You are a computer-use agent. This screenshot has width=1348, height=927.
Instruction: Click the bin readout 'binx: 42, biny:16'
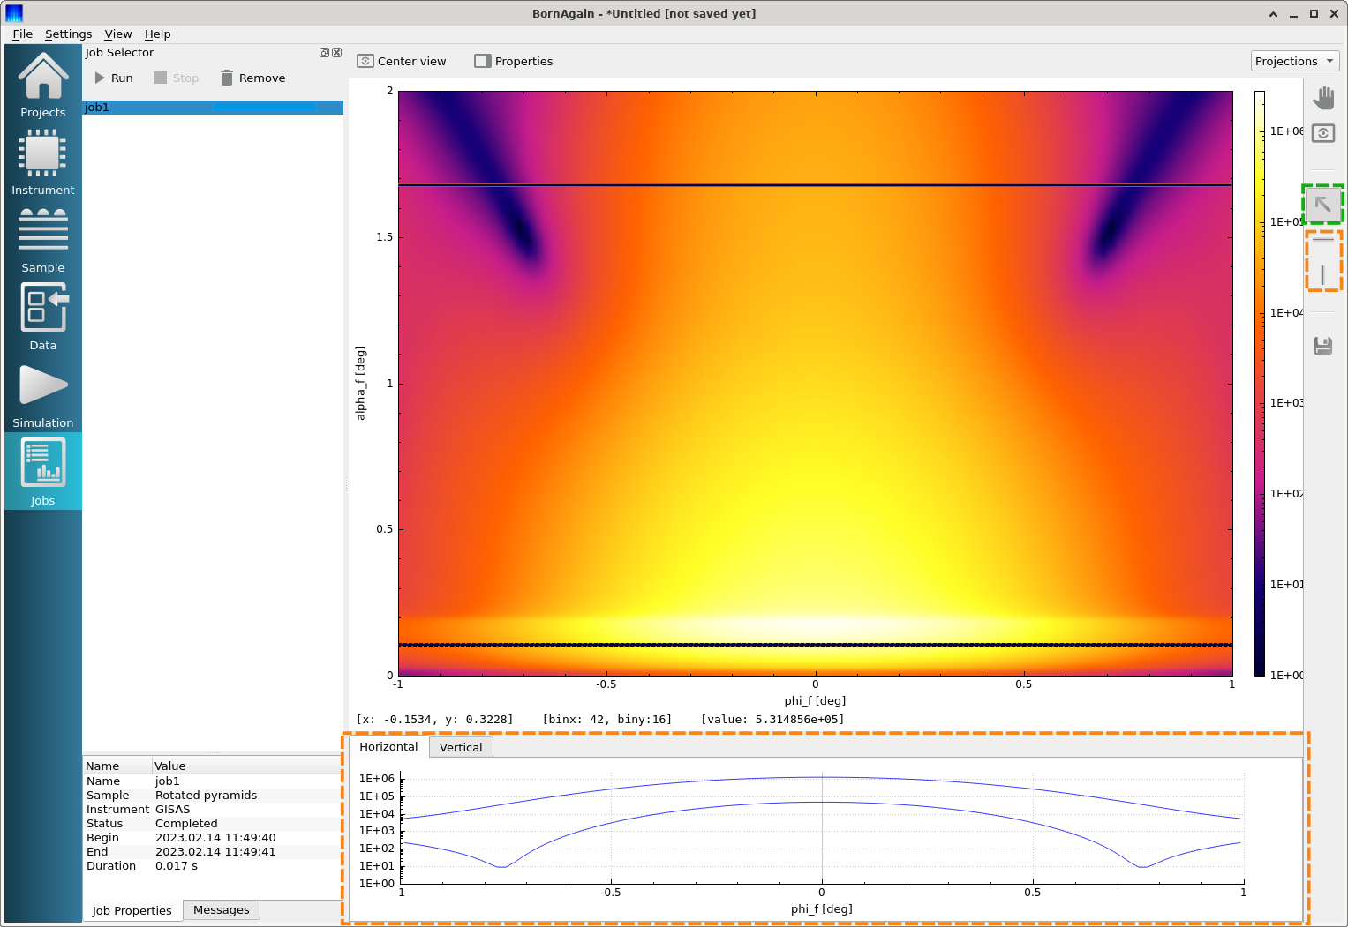click(x=607, y=719)
